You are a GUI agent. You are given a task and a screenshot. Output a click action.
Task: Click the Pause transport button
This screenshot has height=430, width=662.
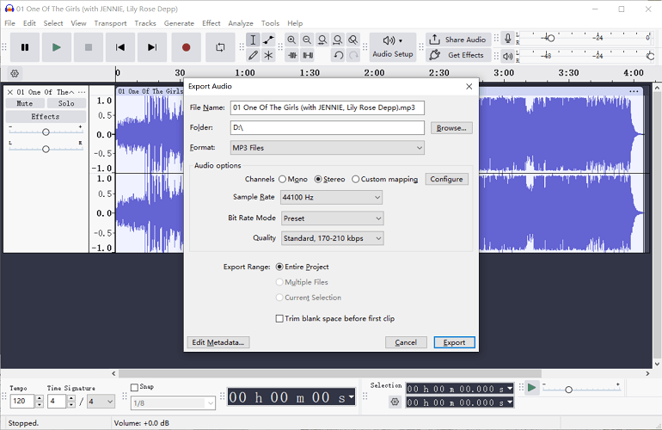pyautogui.click(x=25, y=47)
